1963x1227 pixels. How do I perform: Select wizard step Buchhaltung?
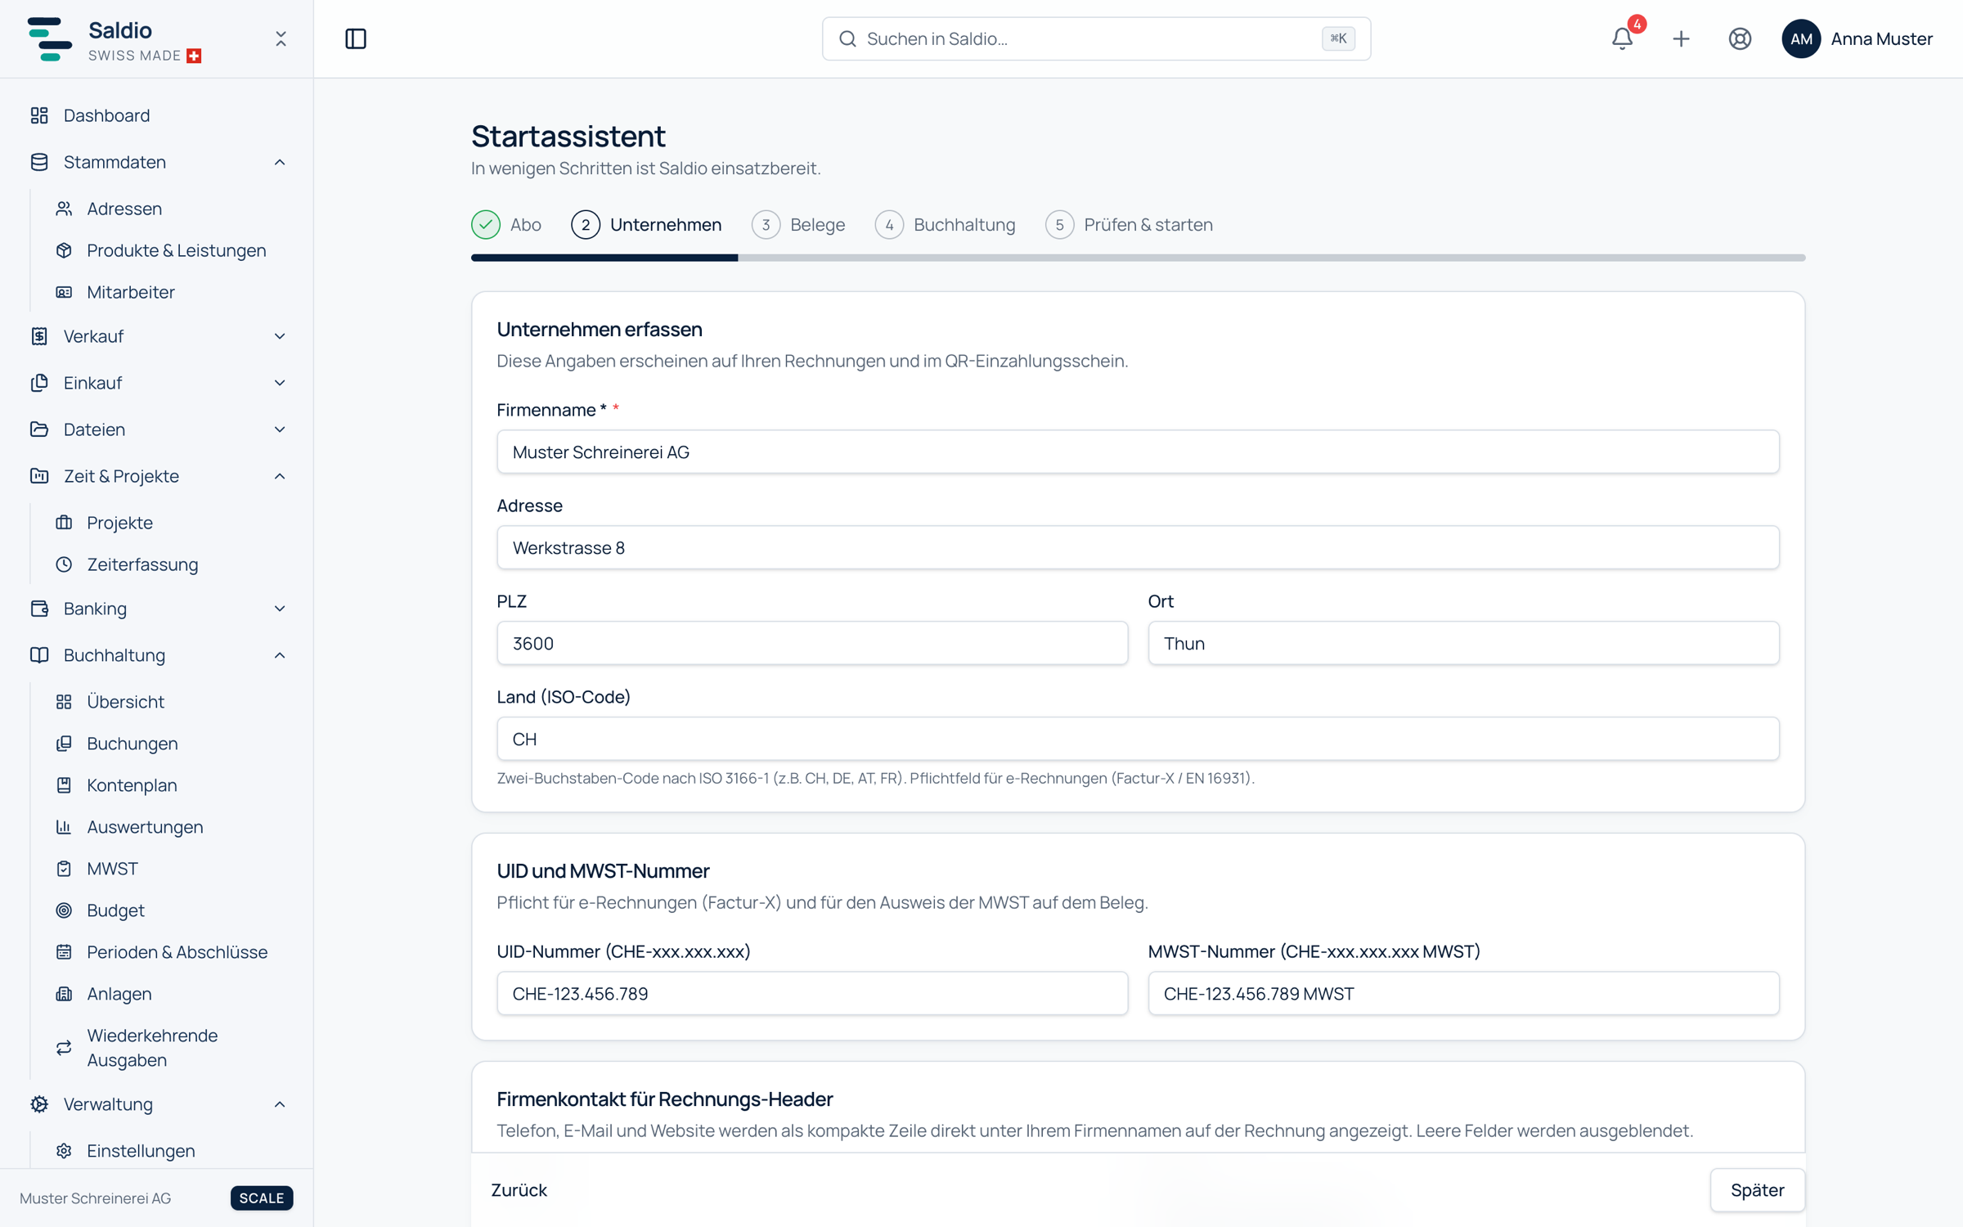click(945, 225)
